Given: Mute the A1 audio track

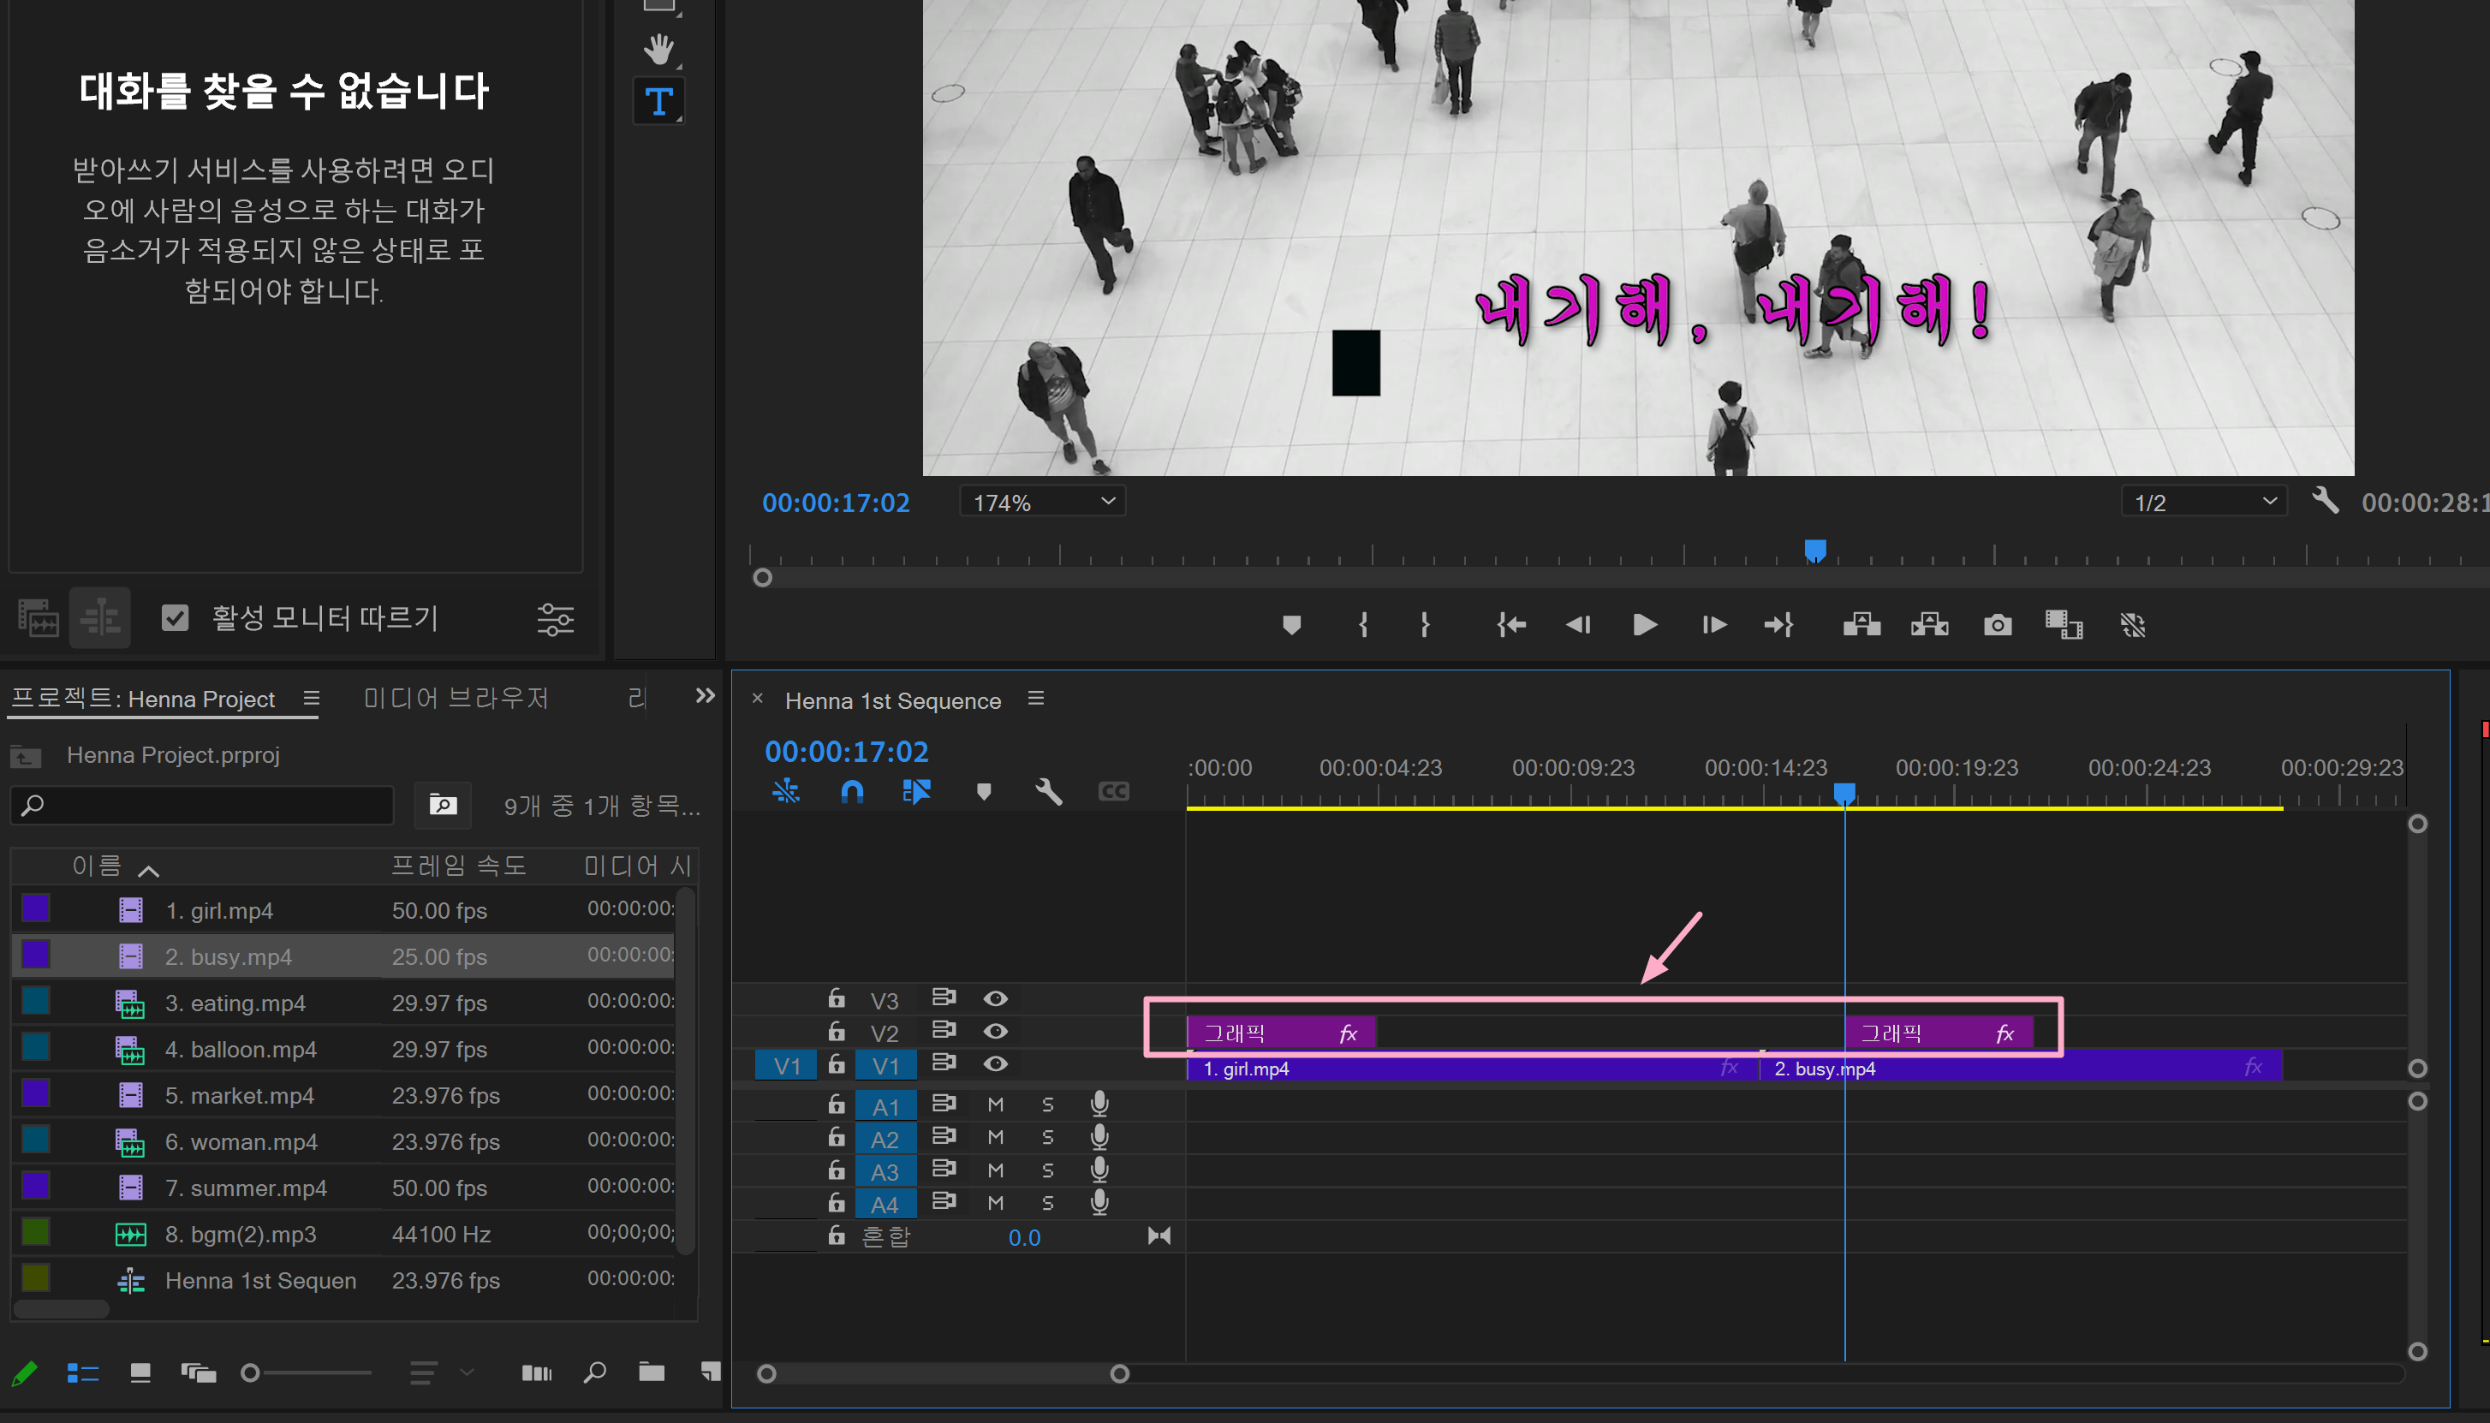Looking at the screenshot, I should click(x=996, y=1105).
